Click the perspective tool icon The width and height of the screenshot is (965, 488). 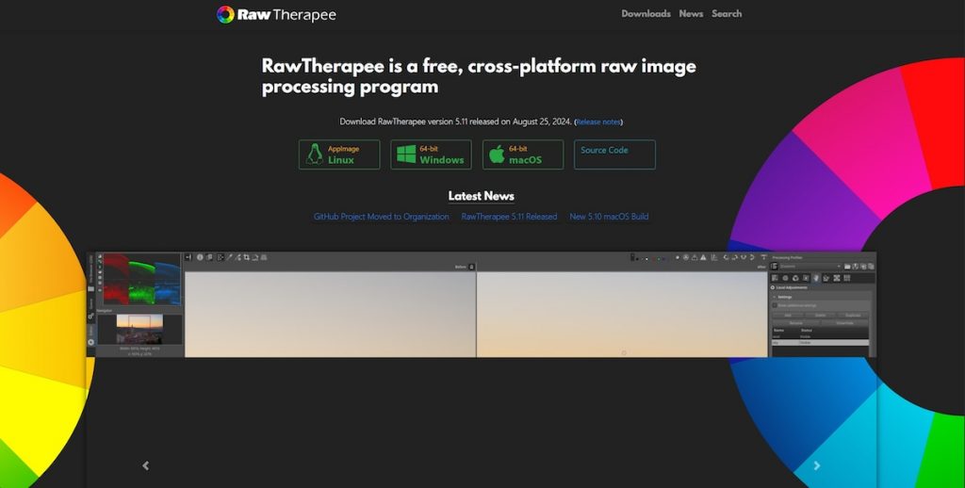click(264, 257)
